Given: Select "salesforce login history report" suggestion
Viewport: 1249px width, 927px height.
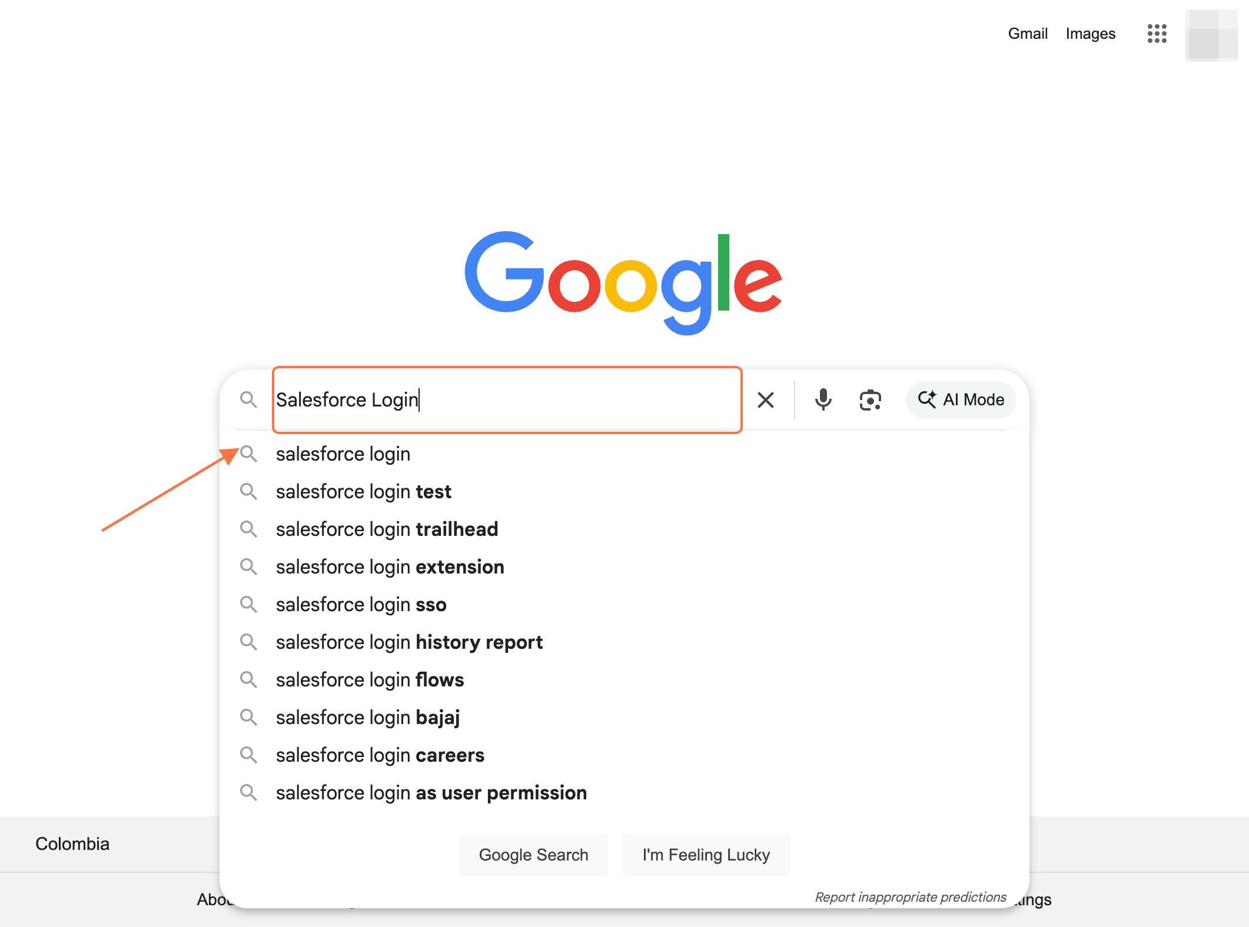Looking at the screenshot, I should (x=409, y=642).
